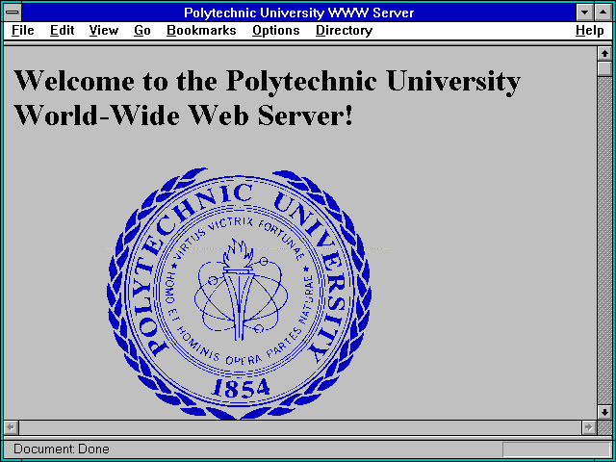Click the Polytechnic University seal image
The height and width of the screenshot is (462, 616).
click(x=239, y=294)
